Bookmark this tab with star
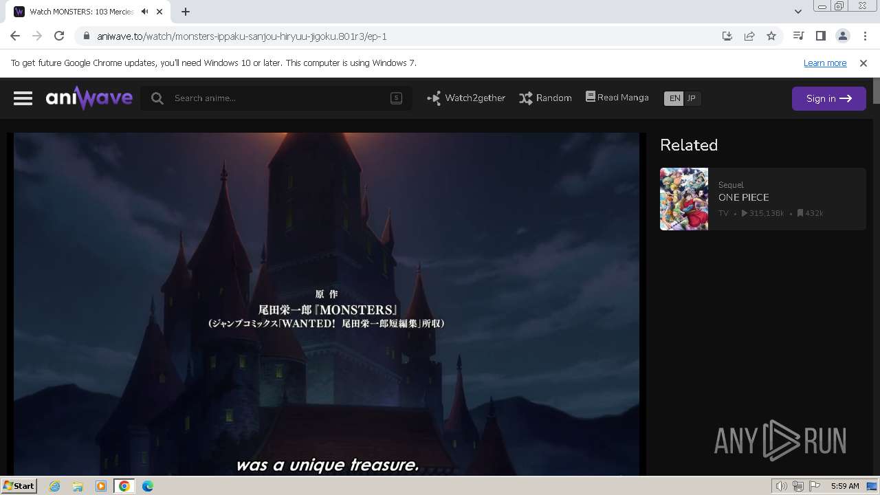This screenshot has height=495, width=880. (771, 36)
